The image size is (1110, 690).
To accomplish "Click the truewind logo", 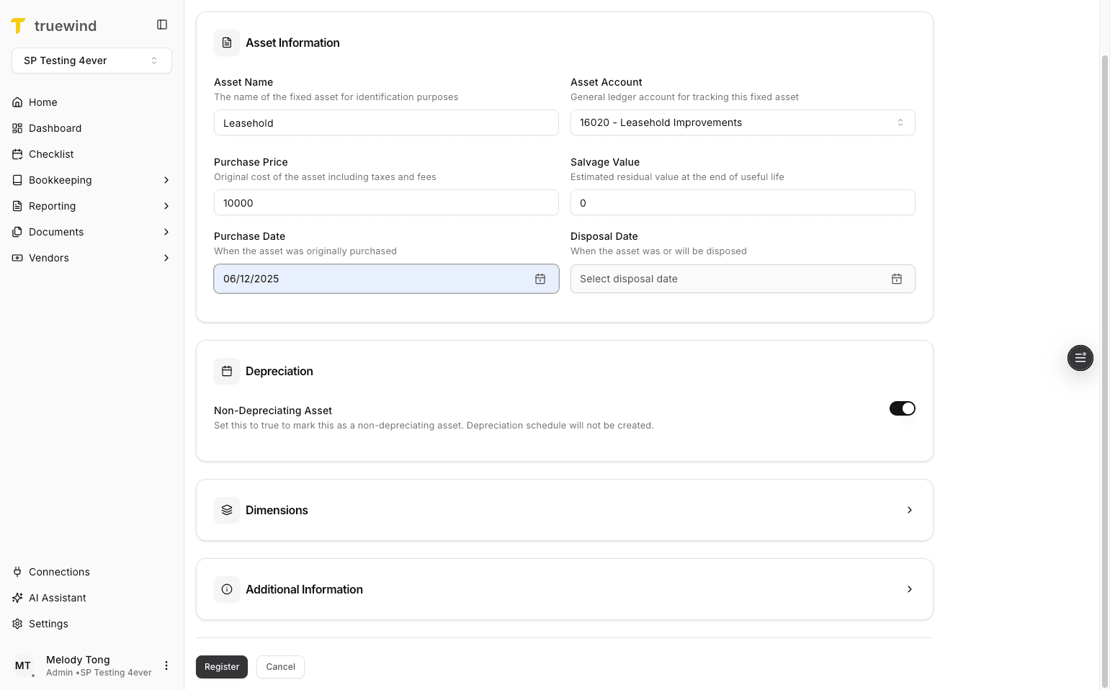I will click(54, 25).
